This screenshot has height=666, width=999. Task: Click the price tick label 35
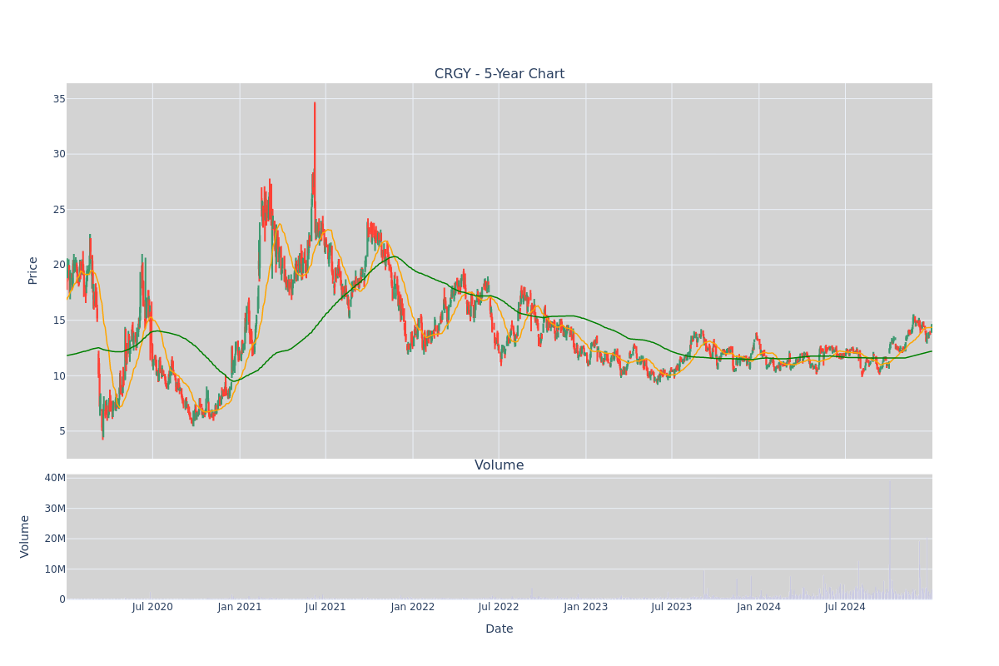point(59,98)
